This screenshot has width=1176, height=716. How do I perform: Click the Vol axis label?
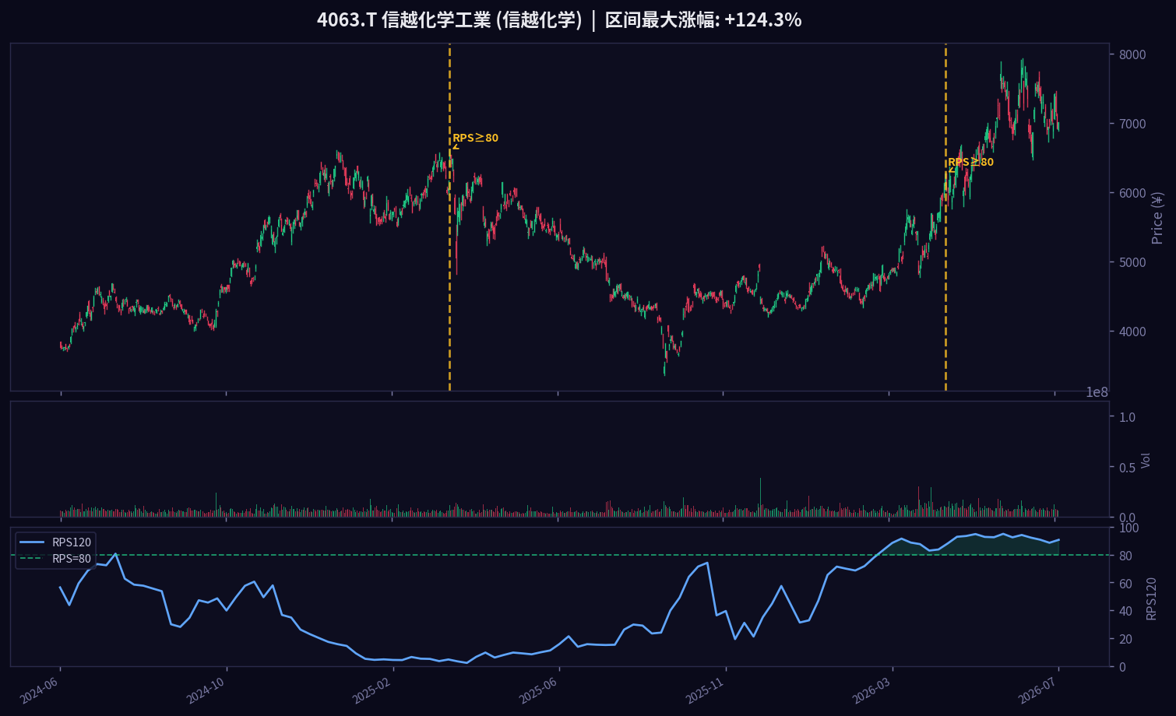coord(1146,460)
